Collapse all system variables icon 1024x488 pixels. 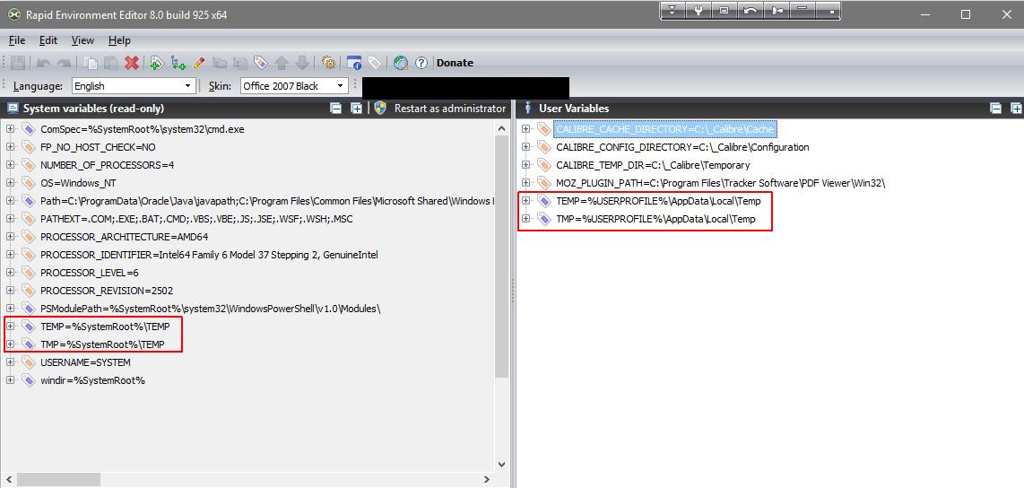tap(335, 109)
